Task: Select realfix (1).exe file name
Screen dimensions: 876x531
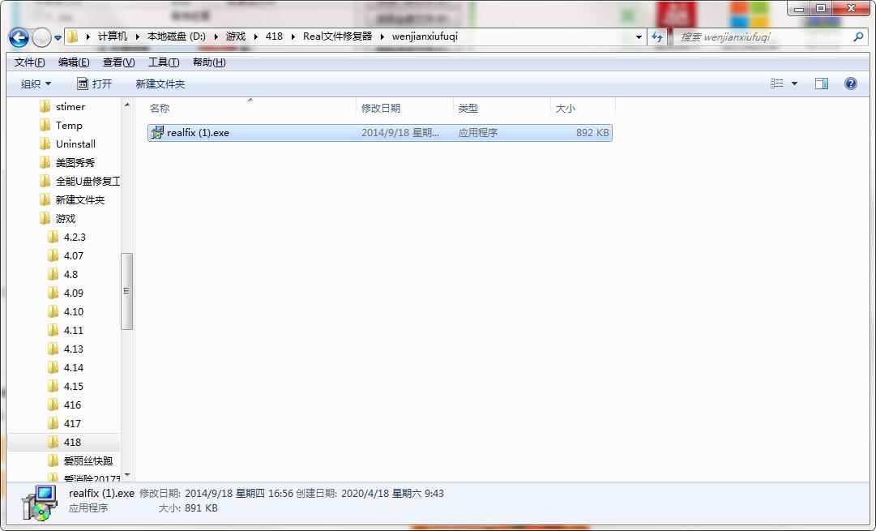Action: click(x=198, y=132)
